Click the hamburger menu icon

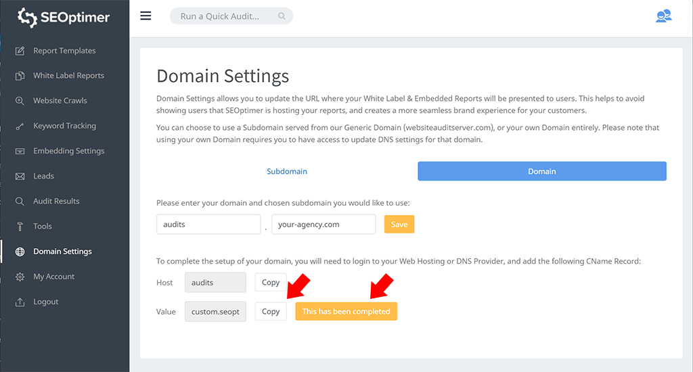point(146,16)
